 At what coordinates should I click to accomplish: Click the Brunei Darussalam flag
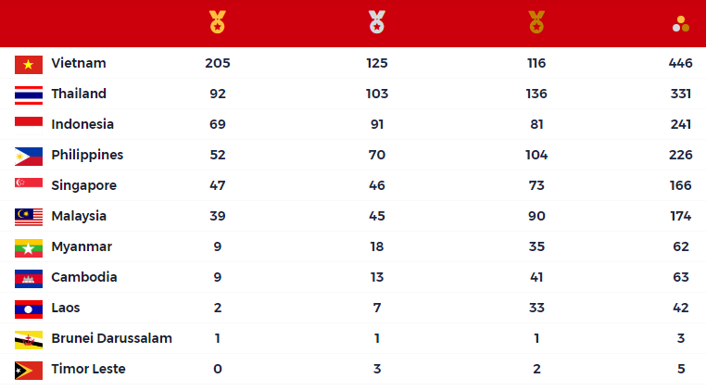click(29, 340)
